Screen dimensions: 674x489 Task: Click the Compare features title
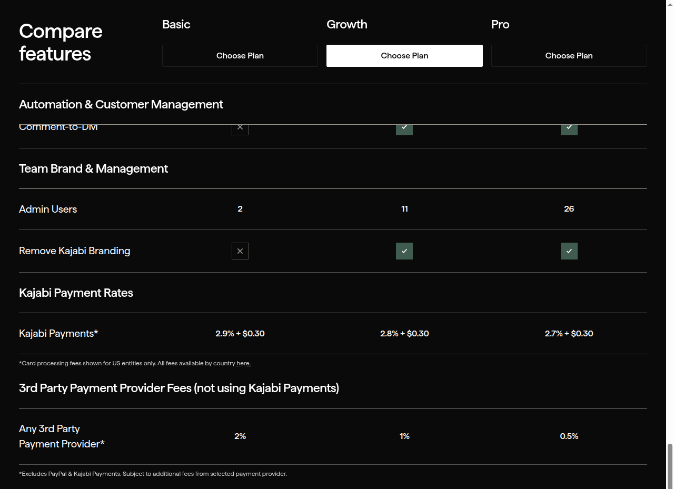coord(61,42)
